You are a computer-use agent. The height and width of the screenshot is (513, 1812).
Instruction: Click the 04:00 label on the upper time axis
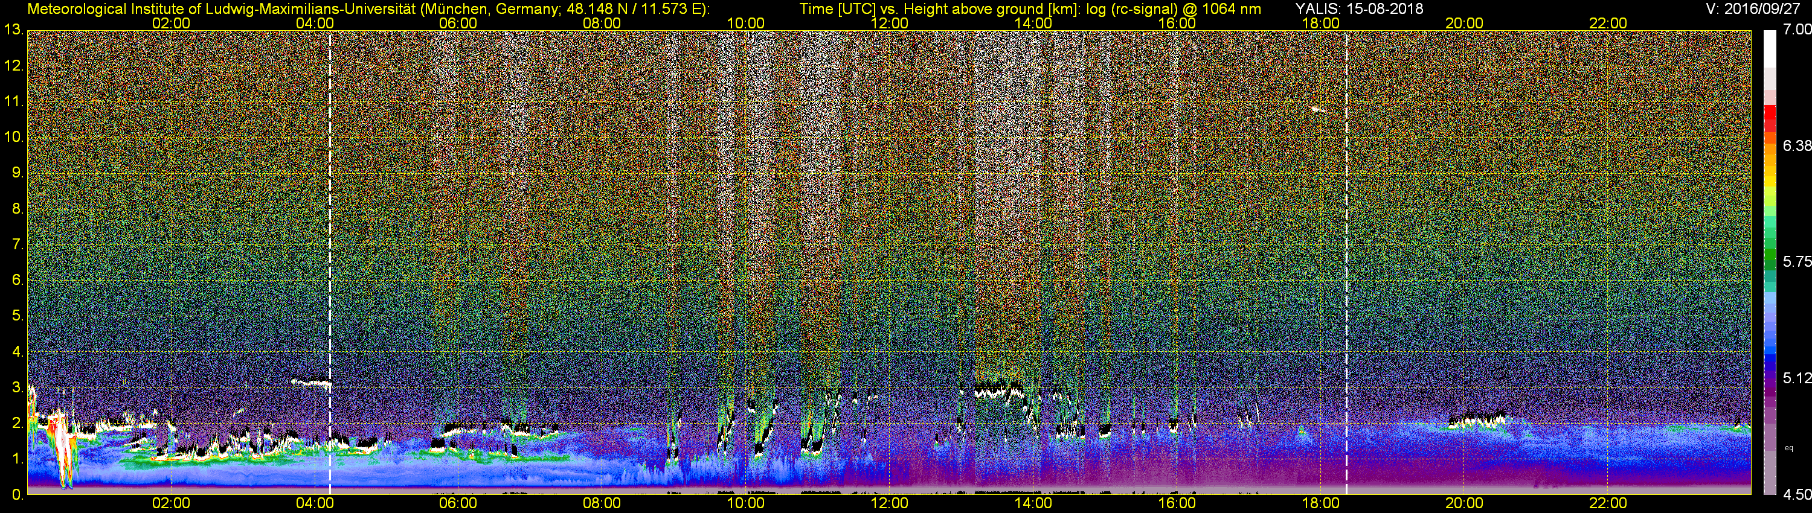(x=315, y=23)
